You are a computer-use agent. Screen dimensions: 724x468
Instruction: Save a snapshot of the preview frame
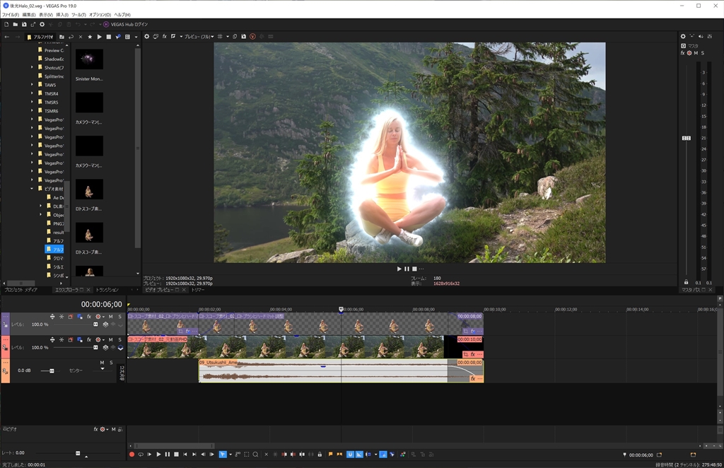[x=243, y=36]
